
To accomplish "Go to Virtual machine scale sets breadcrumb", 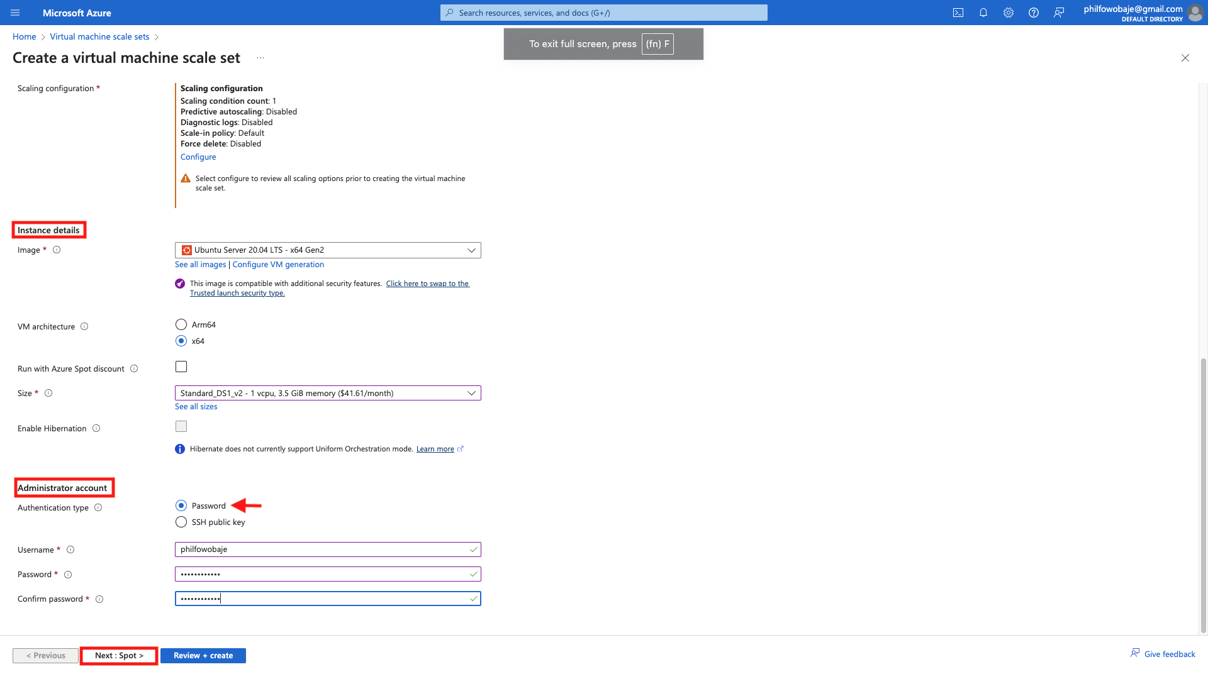I will pyautogui.click(x=99, y=36).
